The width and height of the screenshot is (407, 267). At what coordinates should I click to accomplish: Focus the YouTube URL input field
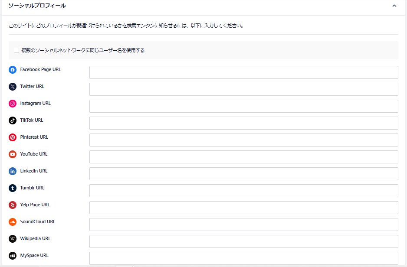tap(244, 157)
